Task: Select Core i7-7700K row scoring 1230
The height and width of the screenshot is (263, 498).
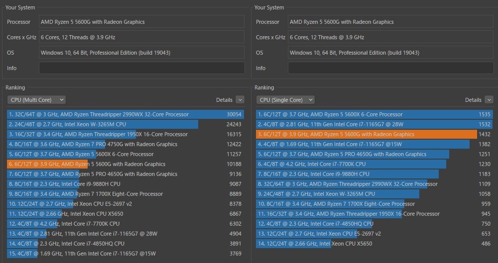Action: click(374, 164)
